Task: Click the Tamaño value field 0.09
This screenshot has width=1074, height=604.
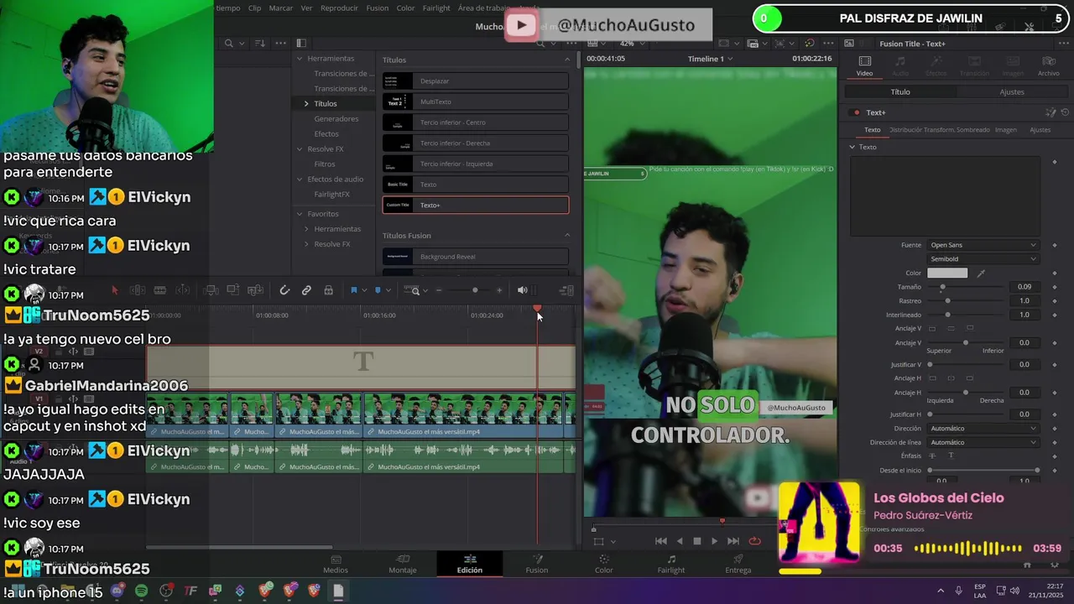Action: pos(1024,287)
